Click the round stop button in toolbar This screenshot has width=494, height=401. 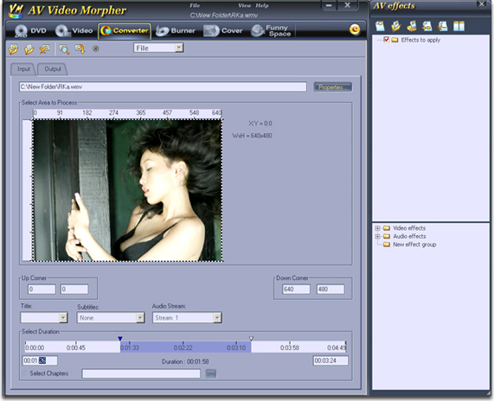pos(96,48)
